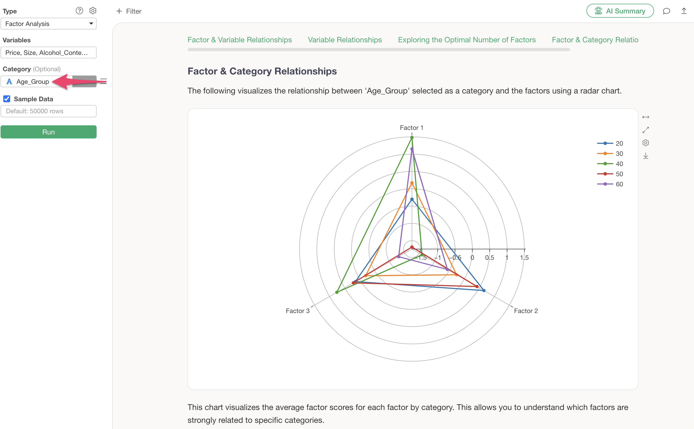Click chart horizontal width arrow icon
The image size is (694, 429).
[x=645, y=117]
